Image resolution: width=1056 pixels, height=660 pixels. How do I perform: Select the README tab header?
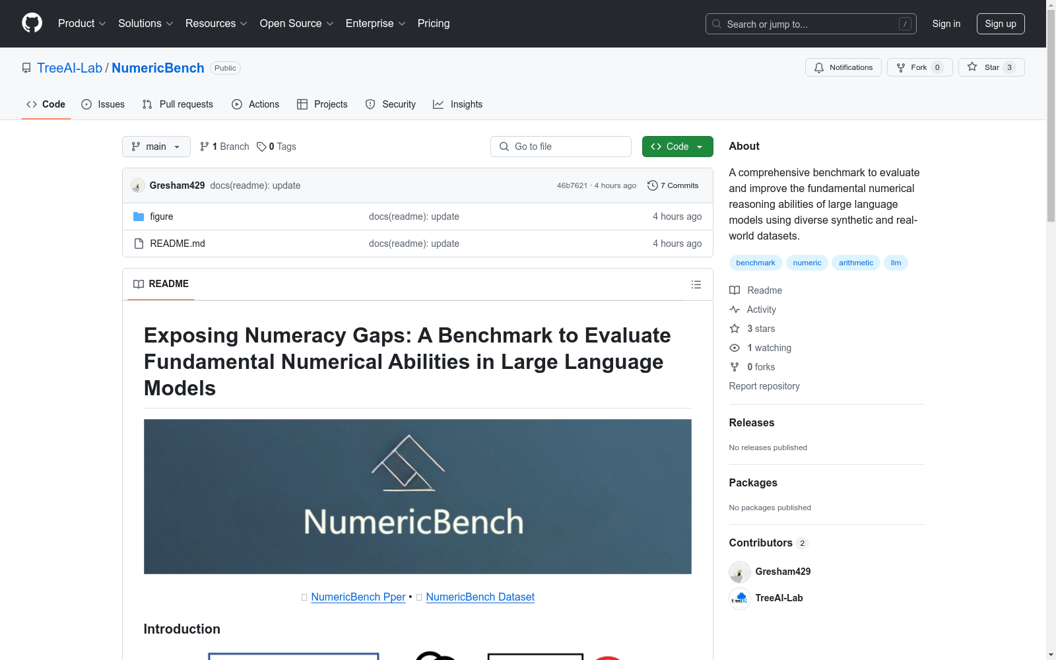pyautogui.click(x=161, y=284)
